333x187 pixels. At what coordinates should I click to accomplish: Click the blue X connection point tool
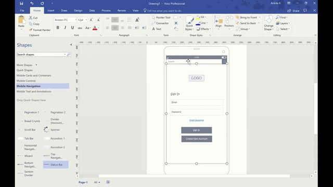176,23
